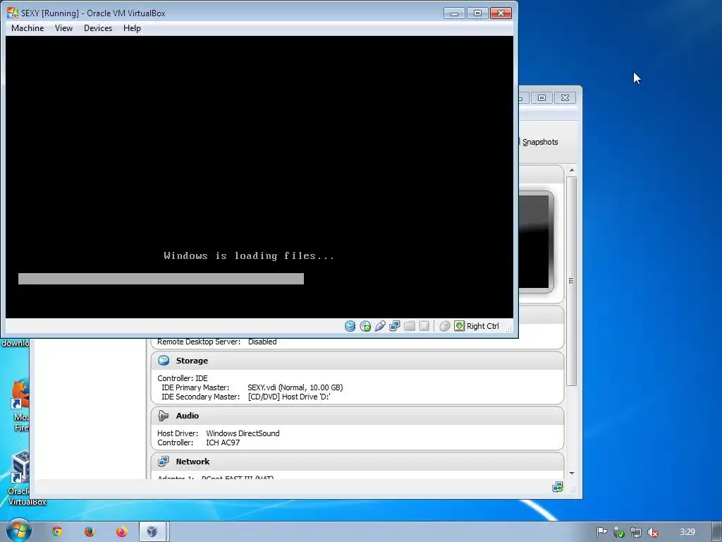Click the SEXY VM window title bar icon
Image resolution: width=722 pixels, height=542 pixels.
click(x=13, y=13)
